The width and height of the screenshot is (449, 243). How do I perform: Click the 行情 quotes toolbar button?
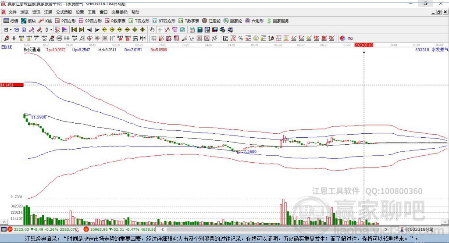11,21
